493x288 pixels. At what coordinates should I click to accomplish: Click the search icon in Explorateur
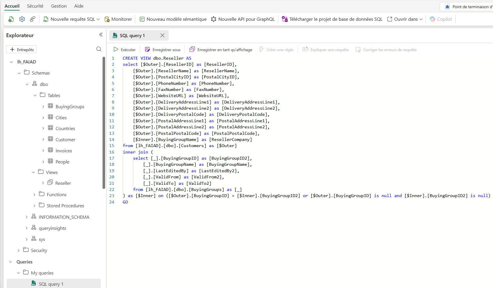(x=99, y=49)
